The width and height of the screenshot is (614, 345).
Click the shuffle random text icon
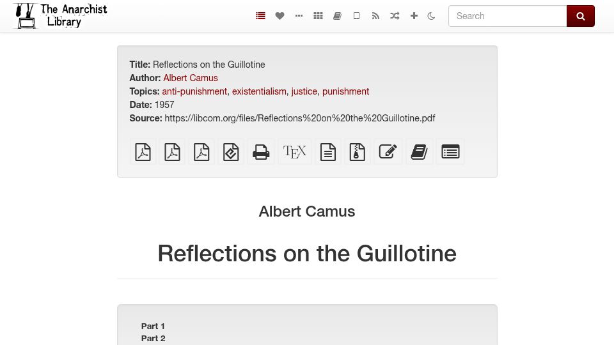[395, 16]
